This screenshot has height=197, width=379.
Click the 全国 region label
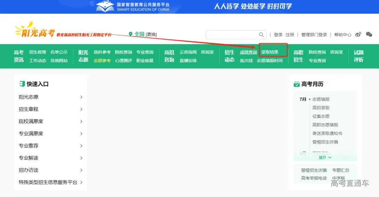coord(139,34)
